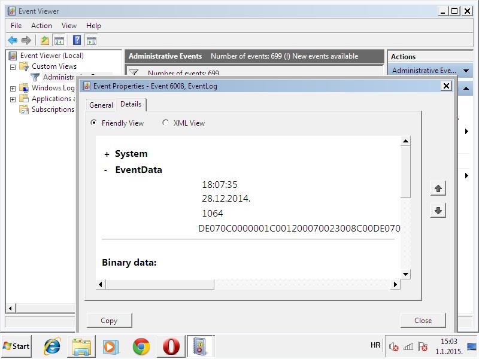Open Google Chrome from the taskbar
The height and width of the screenshot is (359, 479).
click(141, 346)
